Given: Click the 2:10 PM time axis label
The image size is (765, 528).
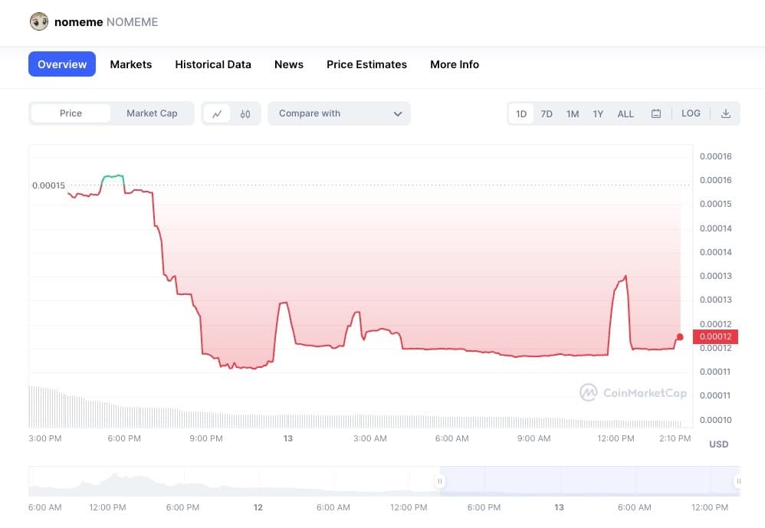Looking at the screenshot, I should (675, 438).
